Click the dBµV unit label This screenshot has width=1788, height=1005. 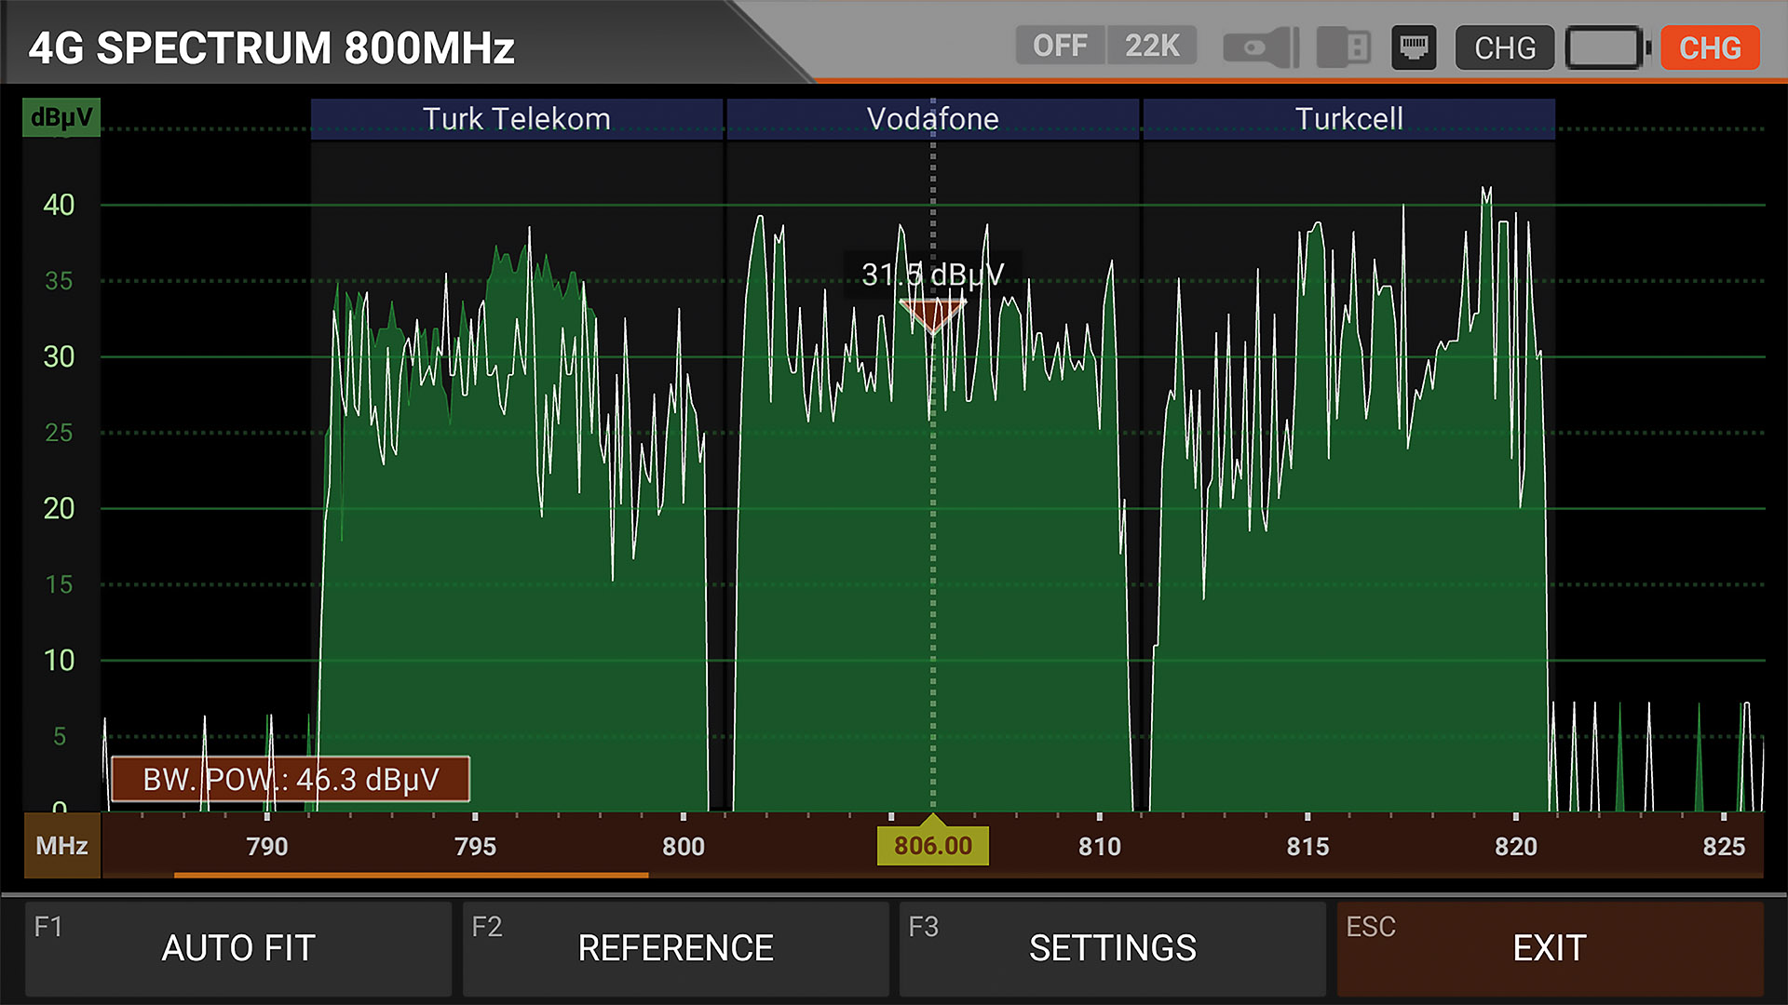coord(61,117)
